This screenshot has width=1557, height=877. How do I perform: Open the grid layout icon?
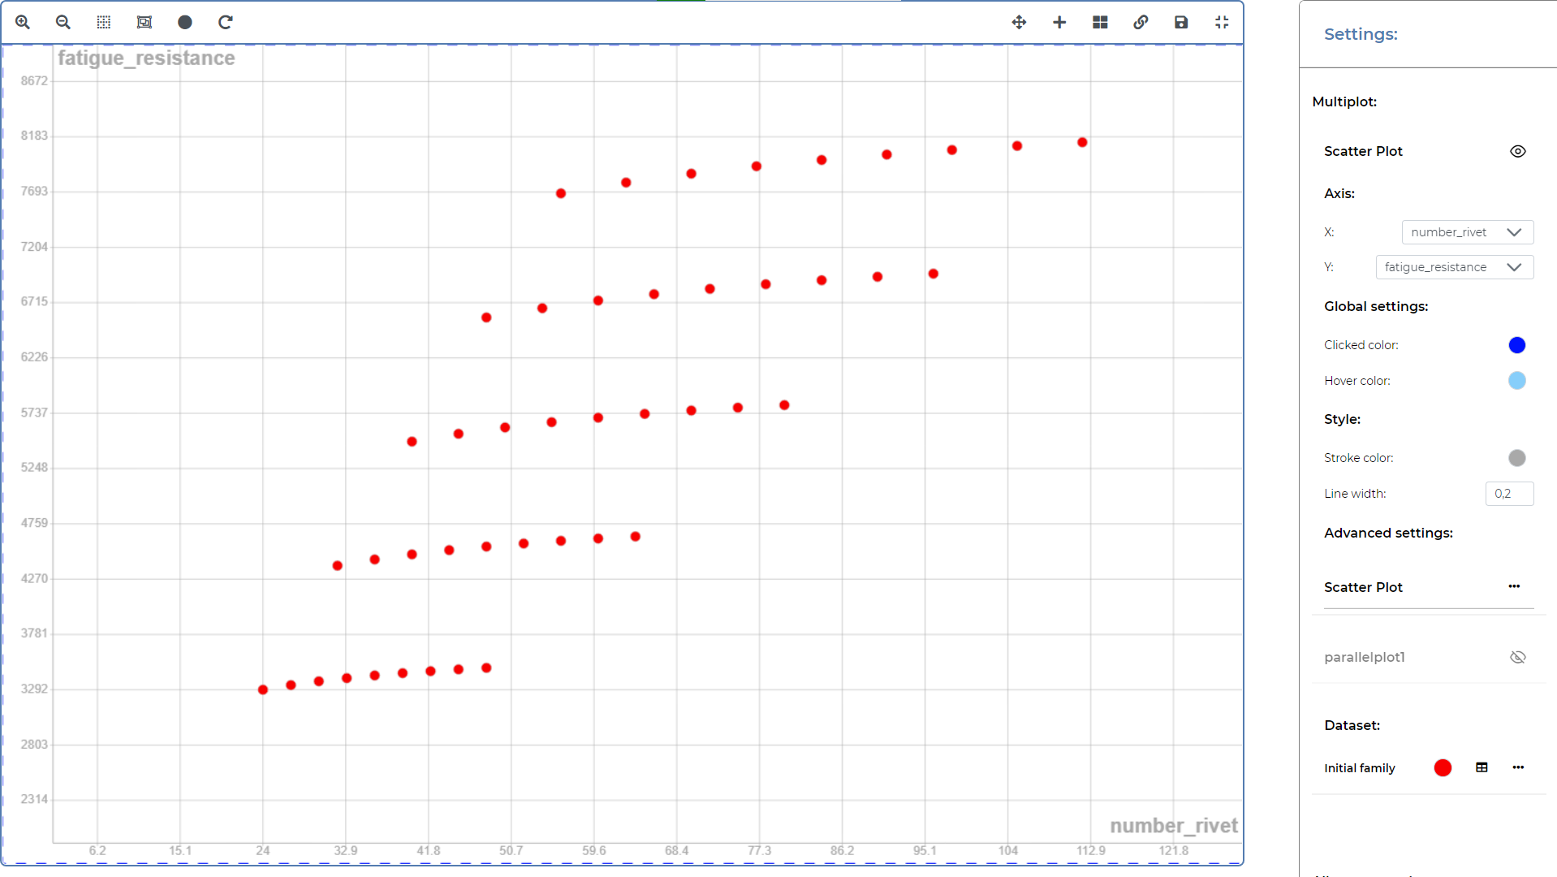tap(1099, 22)
